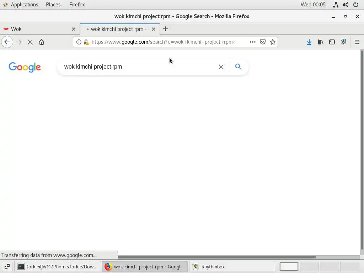Open the Firefox library

tap(321, 42)
